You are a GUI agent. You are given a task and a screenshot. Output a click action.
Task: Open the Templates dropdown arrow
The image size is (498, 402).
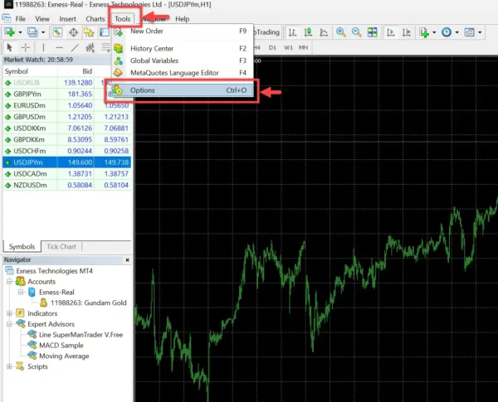[480, 32]
